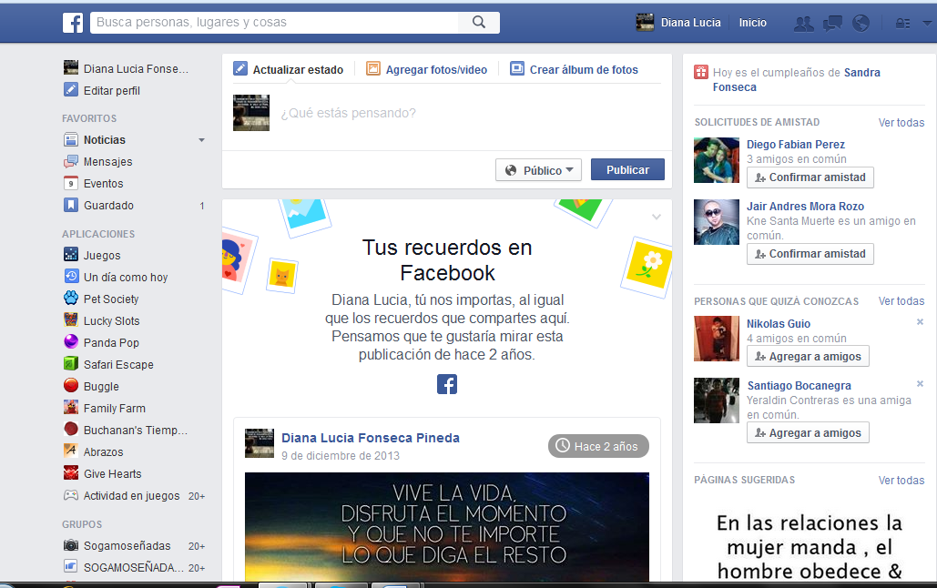The height and width of the screenshot is (588, 937).
Task: Open Pet Society paw icon
Action: 70,298
